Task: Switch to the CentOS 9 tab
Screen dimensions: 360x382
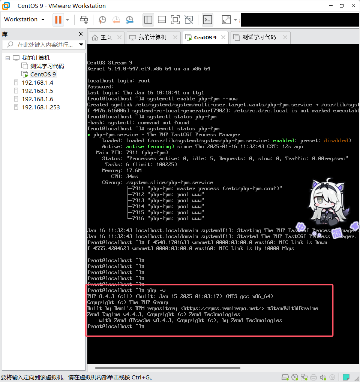Action: [x=205, y=37]
